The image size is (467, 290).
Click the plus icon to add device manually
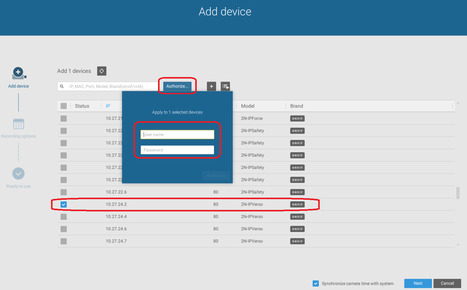[x=211, y=86]
